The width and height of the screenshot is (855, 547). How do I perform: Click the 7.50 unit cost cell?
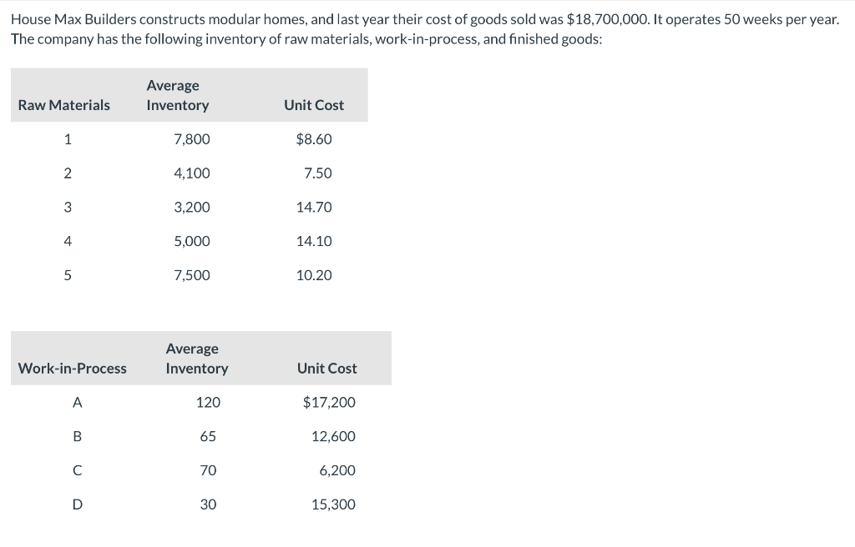pos(318,173)
